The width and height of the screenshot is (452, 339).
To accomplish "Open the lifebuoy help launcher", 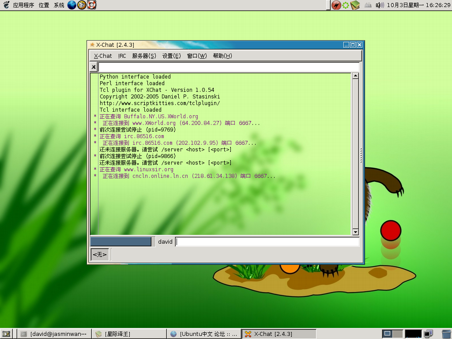I will coord(91,5).
